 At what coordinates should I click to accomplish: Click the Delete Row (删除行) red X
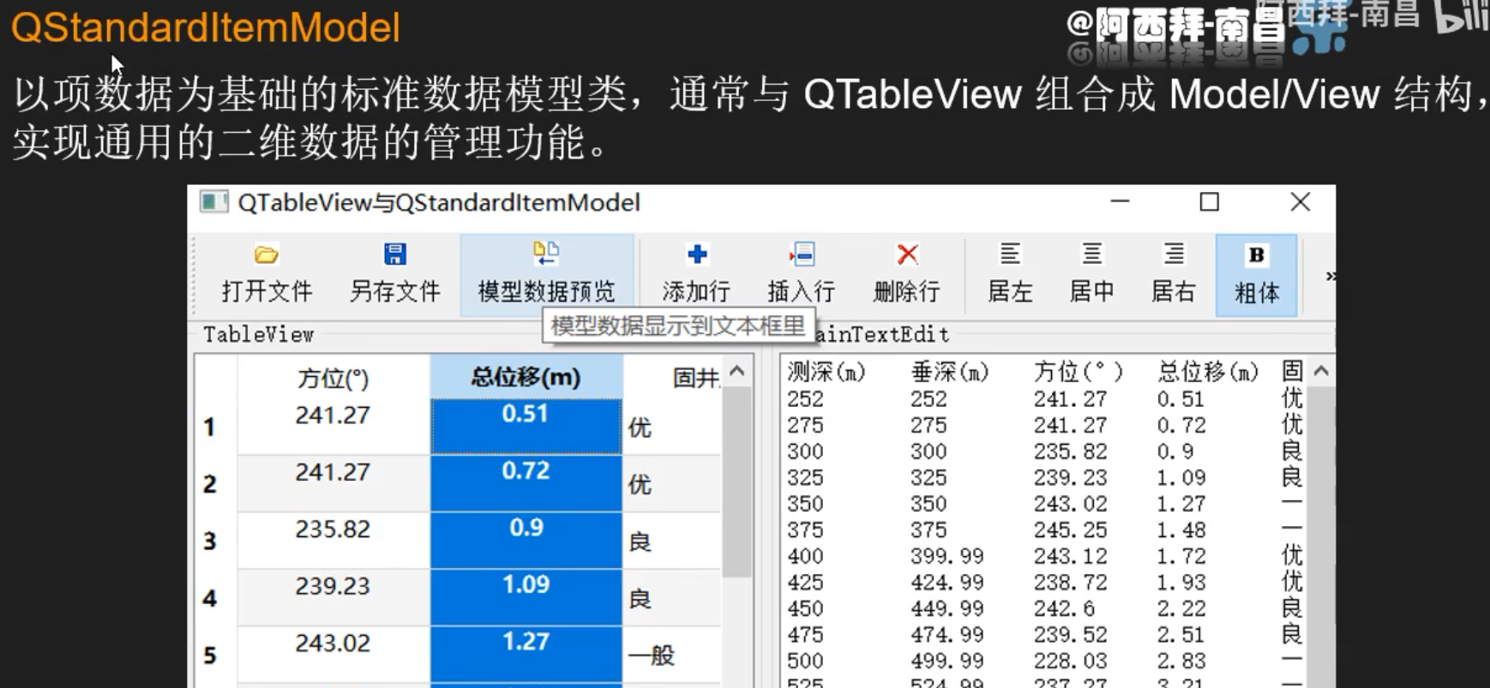tap(907, 255)
